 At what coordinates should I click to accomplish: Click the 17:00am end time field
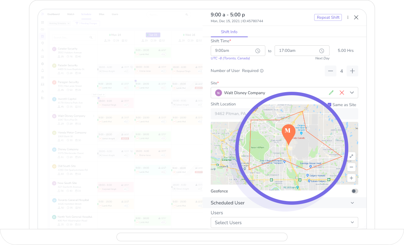(302, 51)
